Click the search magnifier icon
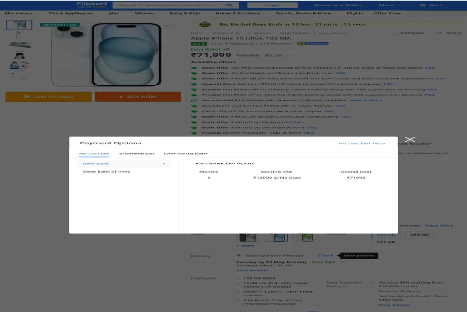Screen dimensions: 467x312 coord(229,5)
